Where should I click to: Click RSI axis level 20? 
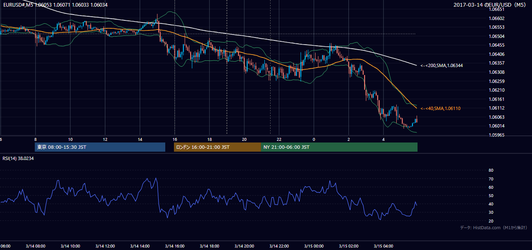pos(491,221)
